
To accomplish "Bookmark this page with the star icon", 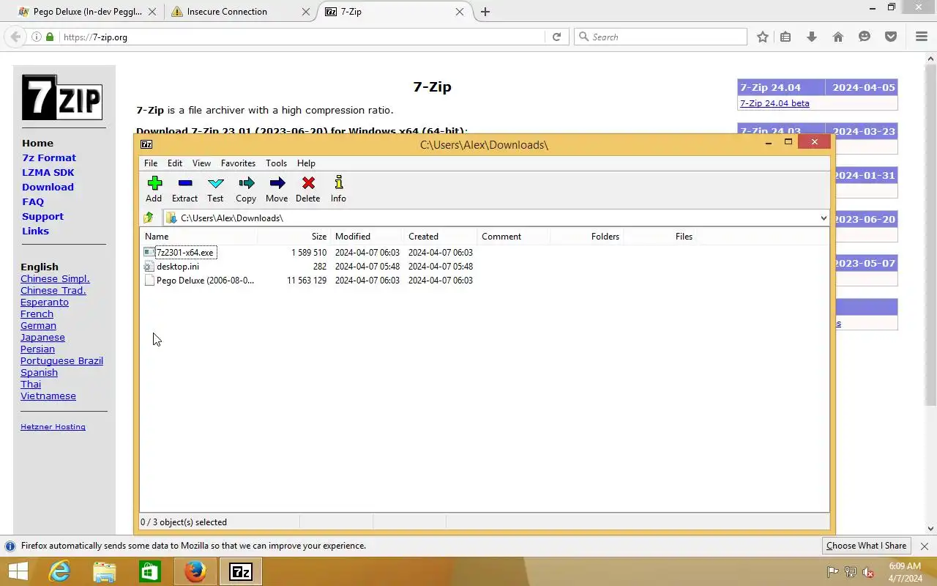I will [763, 37].
